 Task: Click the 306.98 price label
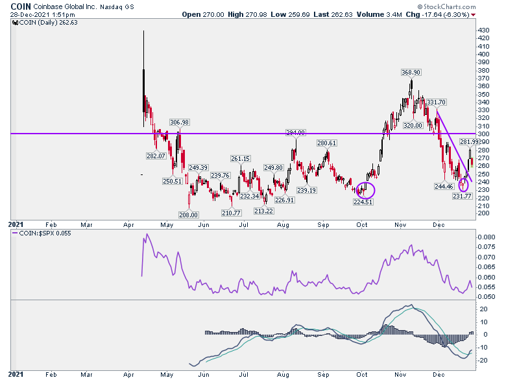180,123
